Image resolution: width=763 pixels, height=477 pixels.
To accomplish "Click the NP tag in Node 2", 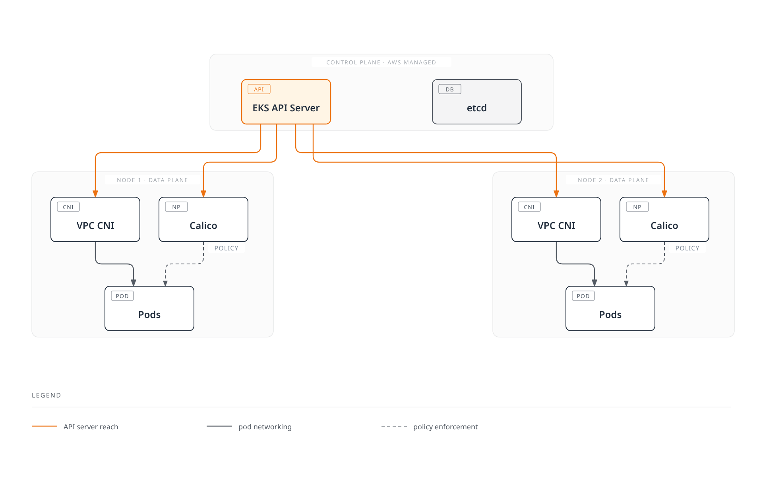I will (637, 207).
